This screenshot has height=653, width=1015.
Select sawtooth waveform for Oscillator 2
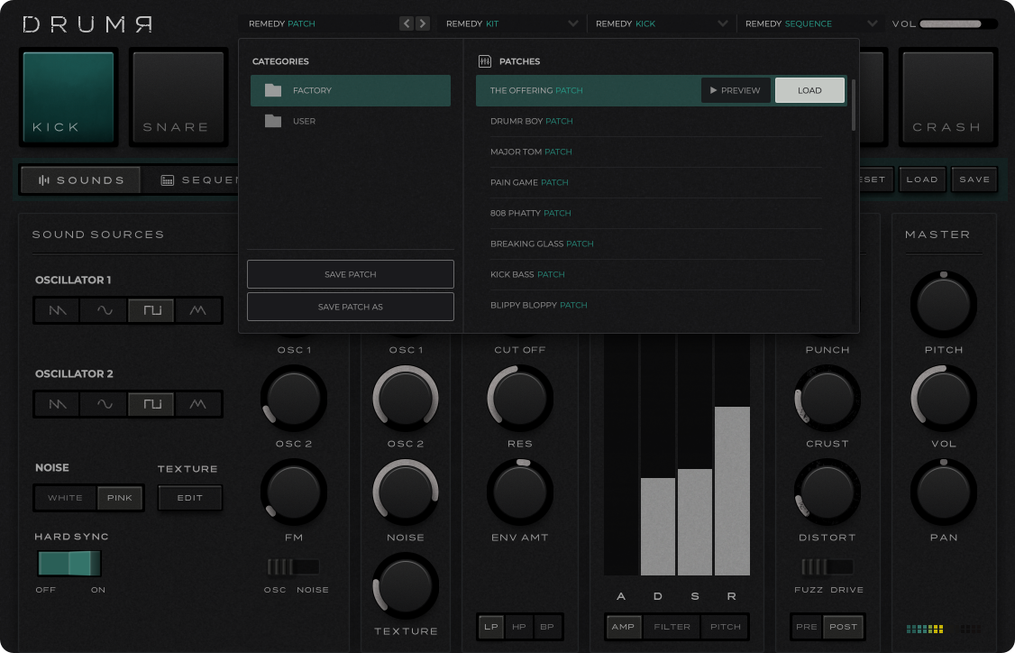coord(58,404)
